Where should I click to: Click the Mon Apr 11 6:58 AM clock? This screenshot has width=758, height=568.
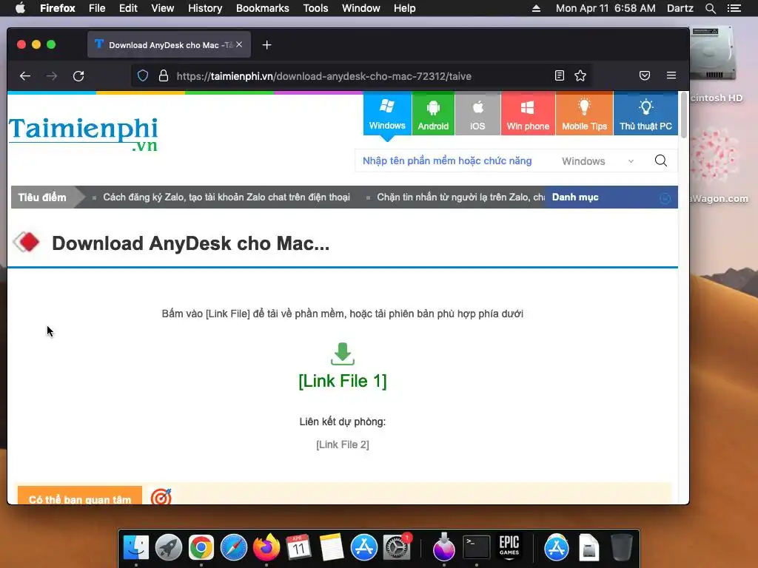pyautogui.click(x=606, y=8)
